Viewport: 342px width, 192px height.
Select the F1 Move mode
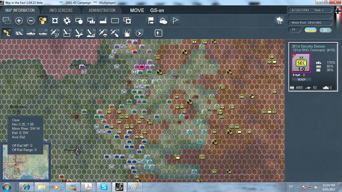coord(7,33)
